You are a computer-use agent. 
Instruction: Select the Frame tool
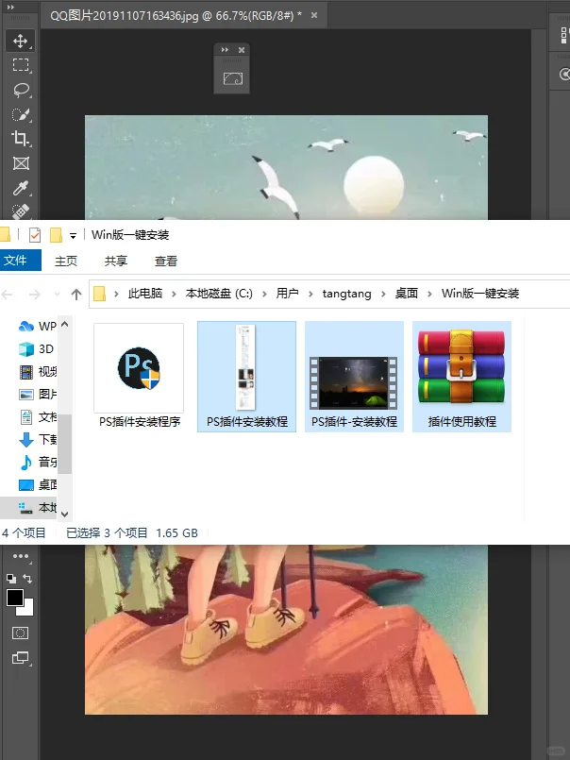coord(21,163)
